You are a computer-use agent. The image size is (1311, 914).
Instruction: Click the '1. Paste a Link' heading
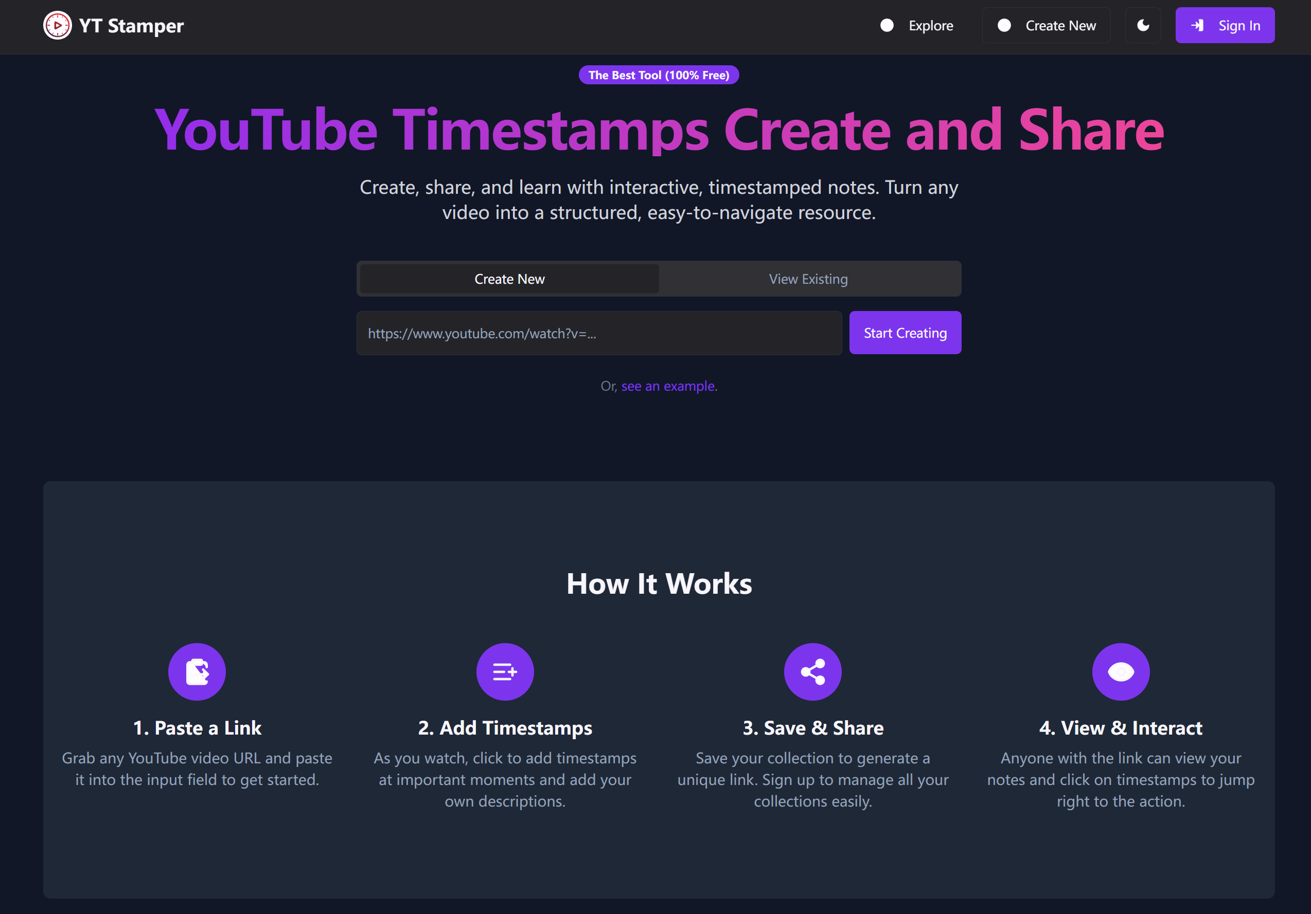(197, 728)
